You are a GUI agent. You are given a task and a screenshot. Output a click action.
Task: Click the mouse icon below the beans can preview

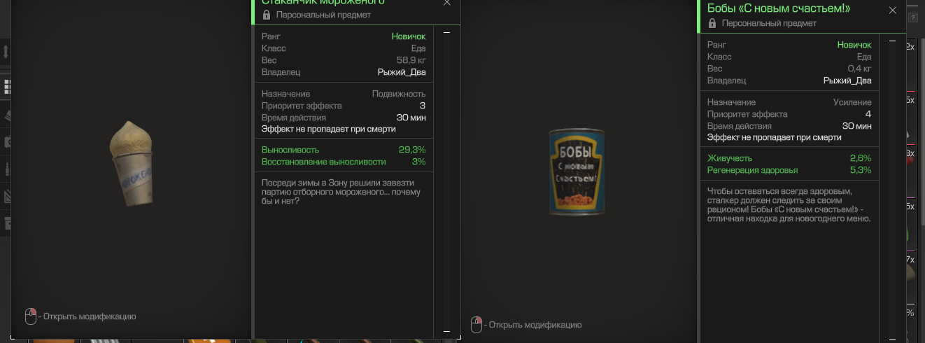tap(476, 325)
